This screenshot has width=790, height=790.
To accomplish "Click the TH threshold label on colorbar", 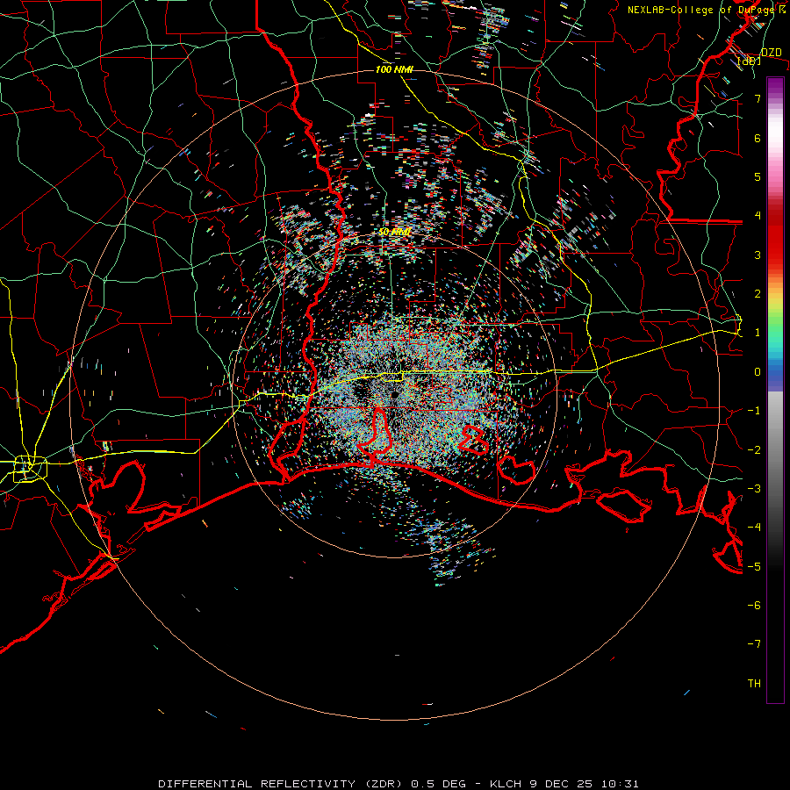I will tap(754, 684).
